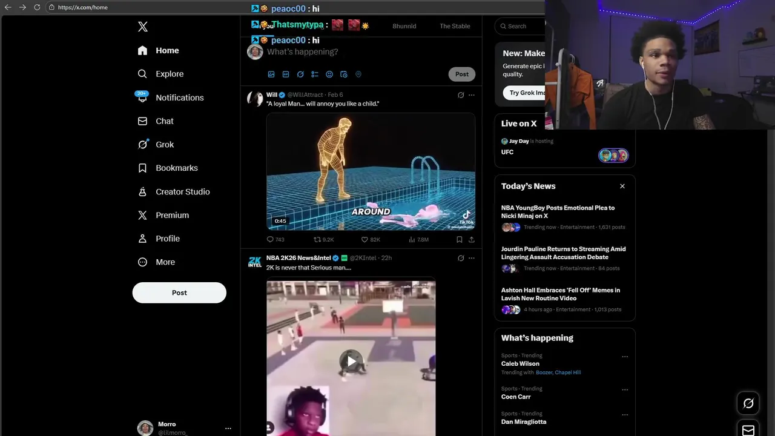Open NBA 2K26 News&Intel profile link
Screen dimensions: 775x436
coord(298,258)
